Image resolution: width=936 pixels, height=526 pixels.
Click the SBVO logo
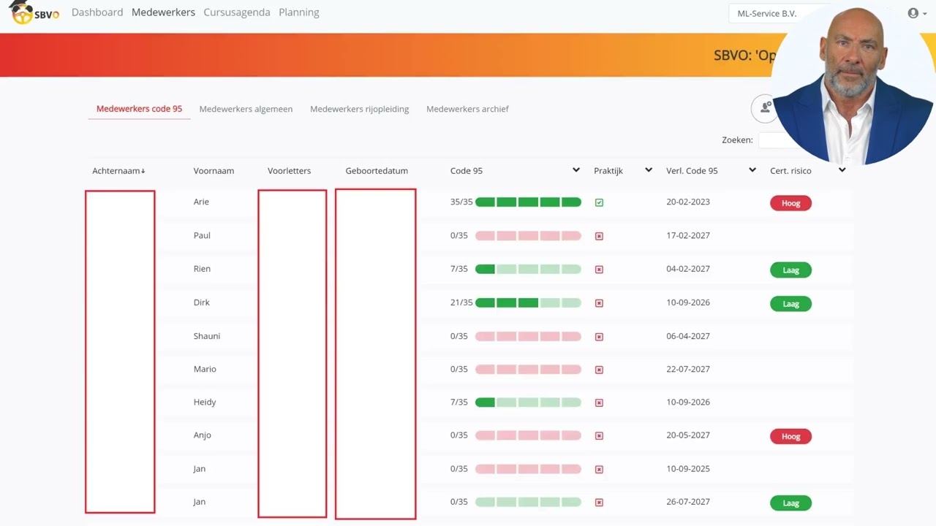[34, 12]
